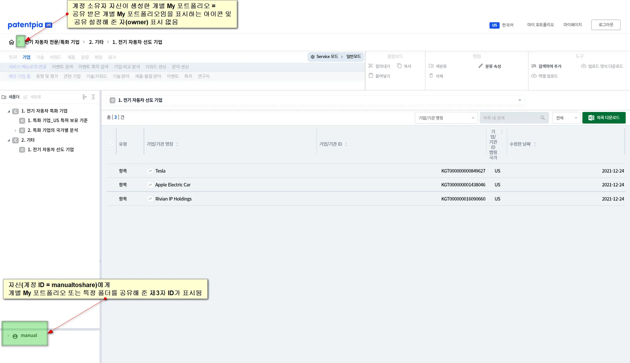Click the 잘라내기 scissors icon
This screenshot has width=630, height=363.
pyautogui.click(x=371, y=66)
